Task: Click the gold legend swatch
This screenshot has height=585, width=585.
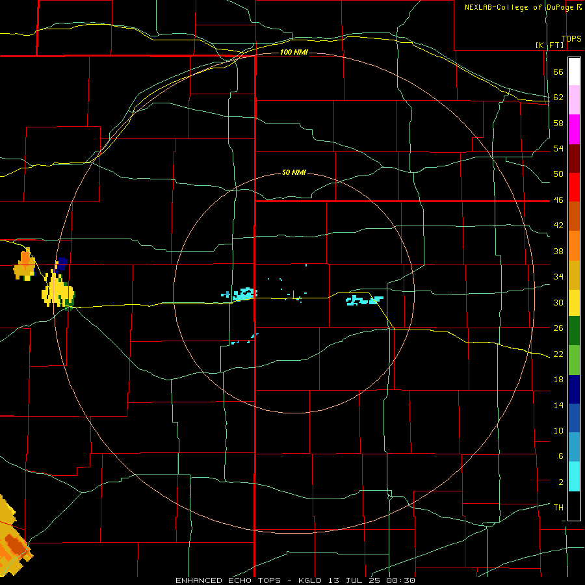Action: click(x=574, y=275)
